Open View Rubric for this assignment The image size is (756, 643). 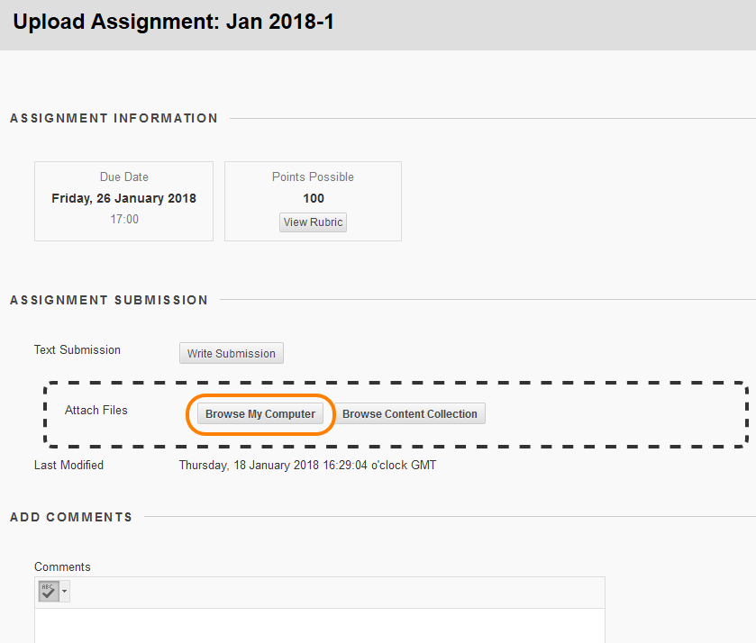pos(313,222)
